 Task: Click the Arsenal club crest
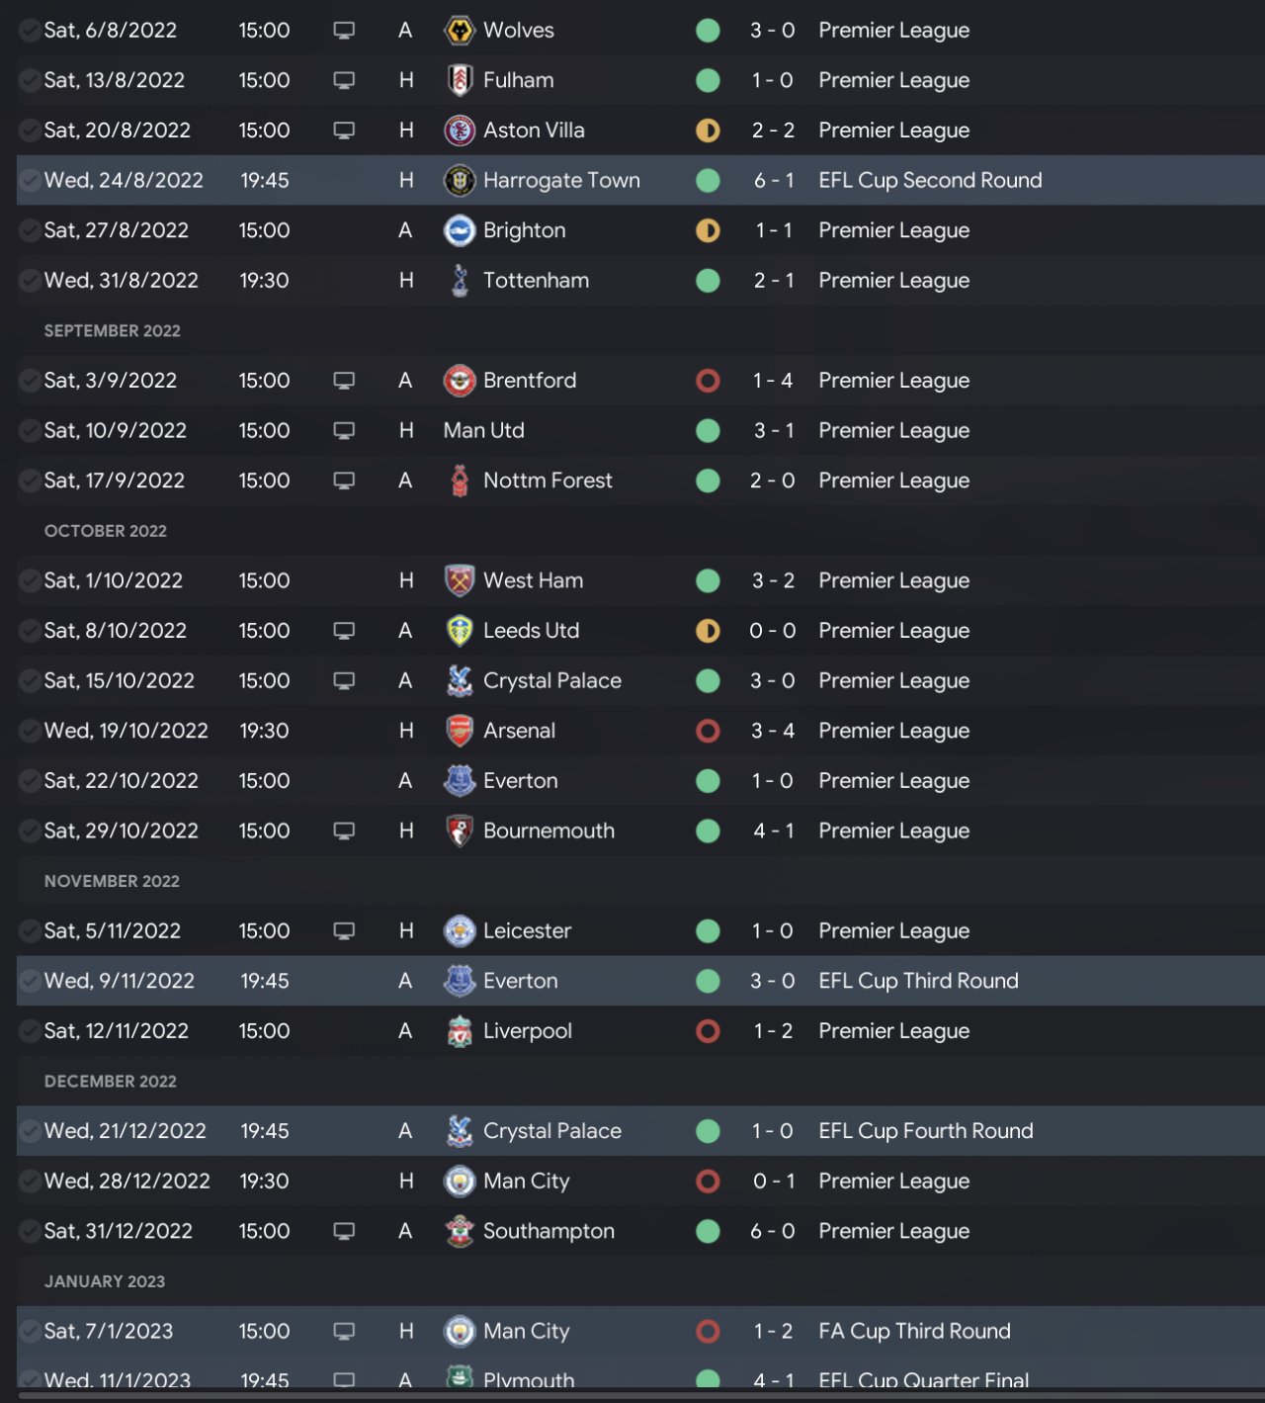tap(460, 731)
